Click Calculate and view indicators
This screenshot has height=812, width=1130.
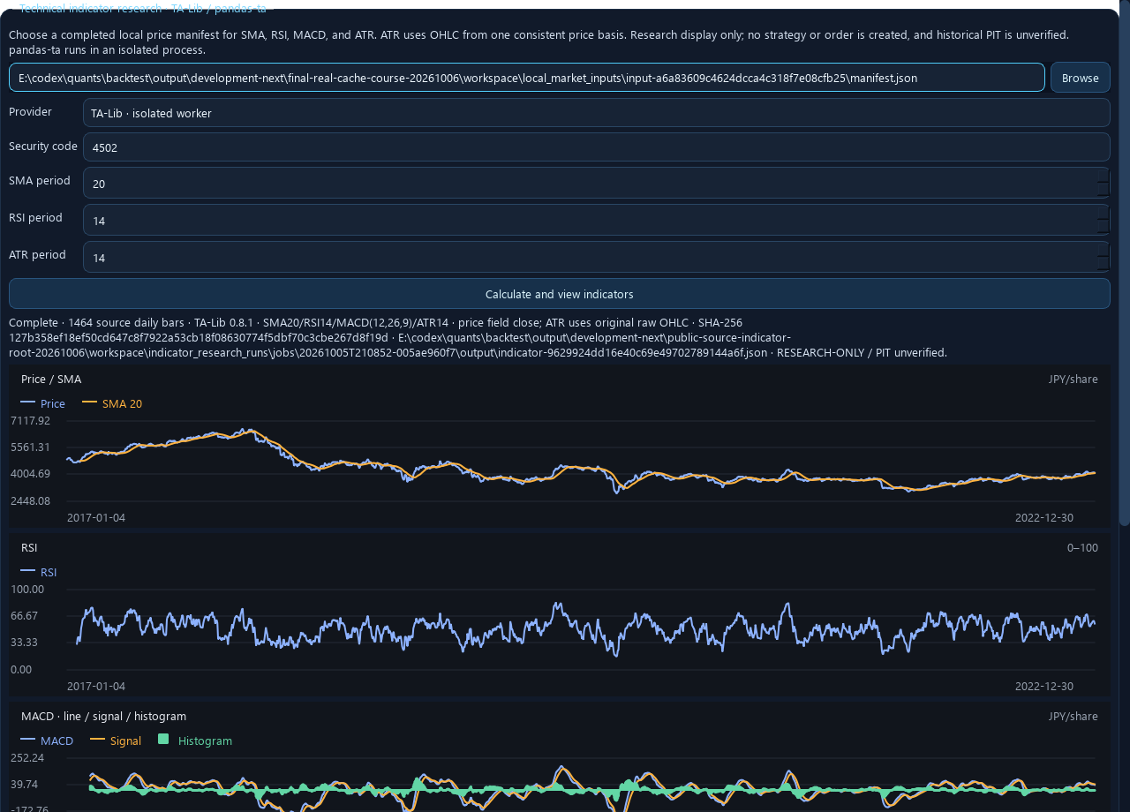point(559,294)
